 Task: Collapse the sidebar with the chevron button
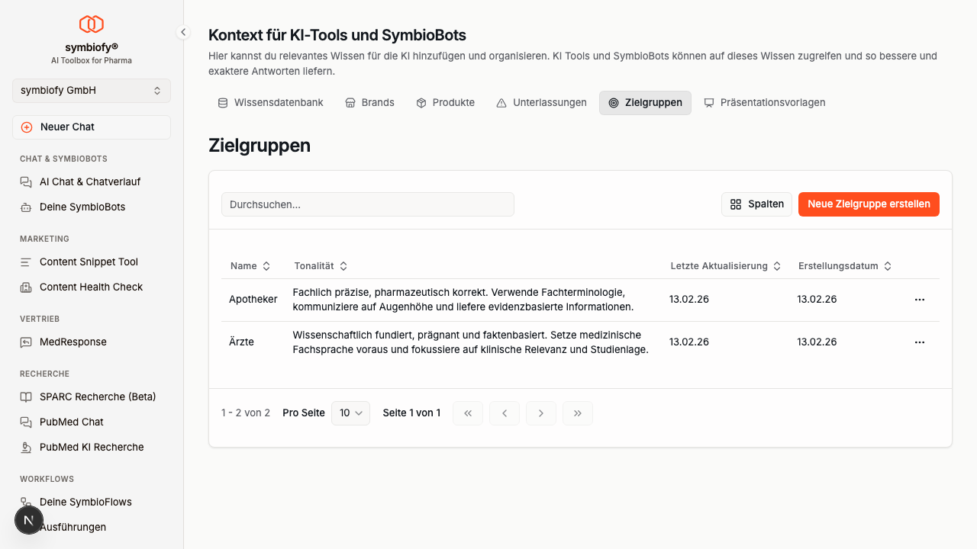[183, 32]
